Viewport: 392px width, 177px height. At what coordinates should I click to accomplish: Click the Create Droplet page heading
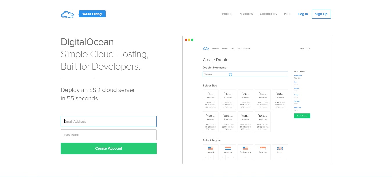216,60
